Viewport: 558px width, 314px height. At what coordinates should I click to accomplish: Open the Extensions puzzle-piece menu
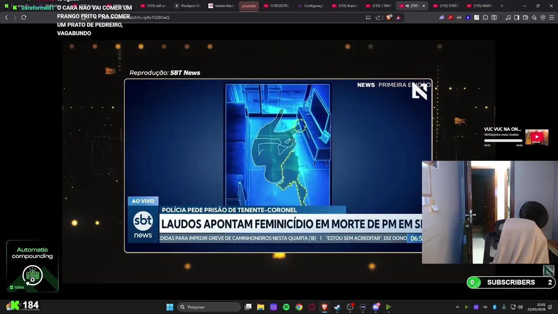[x=485, y=17]
